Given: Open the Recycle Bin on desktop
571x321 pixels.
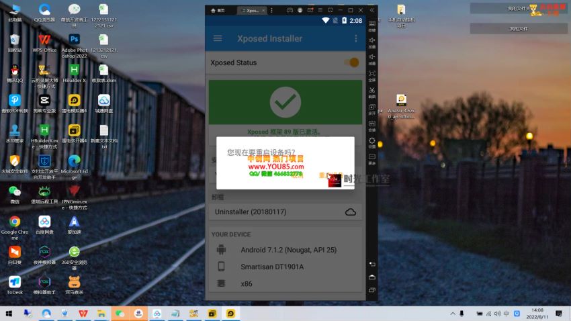Looking at the screenshot, I should (15, 43).
